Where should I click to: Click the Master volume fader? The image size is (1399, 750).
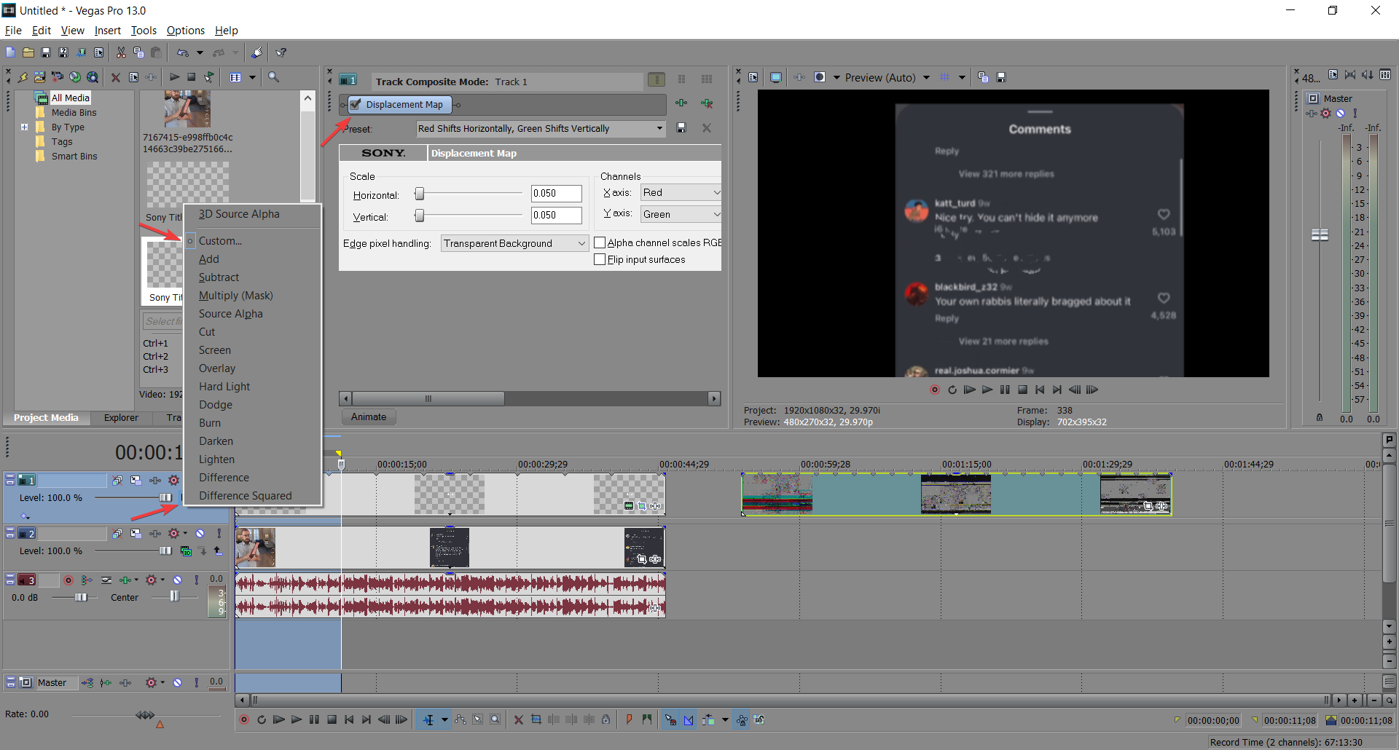tap(1320, 234)
